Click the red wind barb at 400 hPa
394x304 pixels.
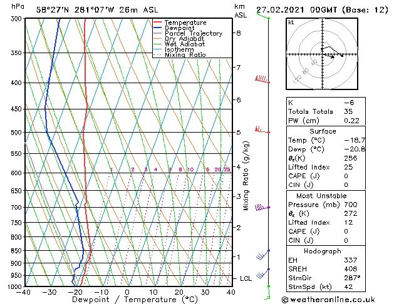262,79
